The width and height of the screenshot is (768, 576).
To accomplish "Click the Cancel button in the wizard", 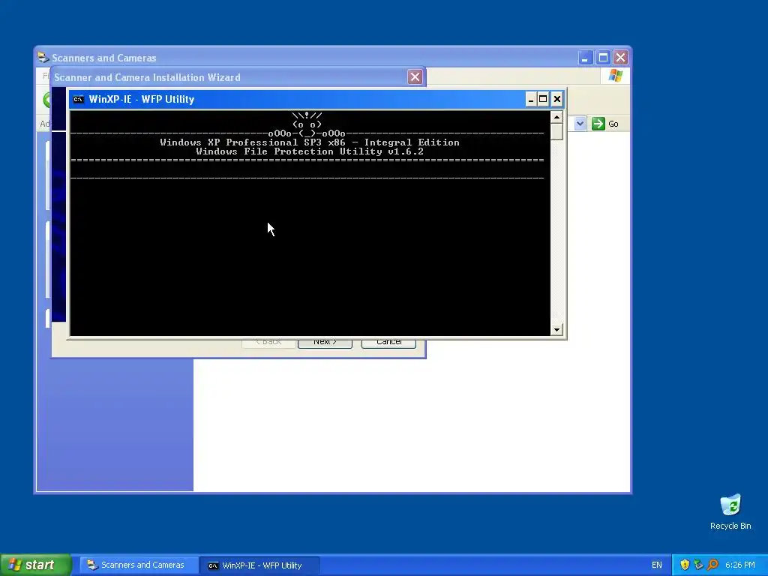I will pyautogui.click(x=389, y=343).
